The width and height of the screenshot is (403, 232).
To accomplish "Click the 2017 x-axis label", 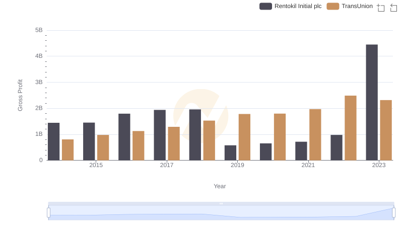I will (x=167, y=165).
